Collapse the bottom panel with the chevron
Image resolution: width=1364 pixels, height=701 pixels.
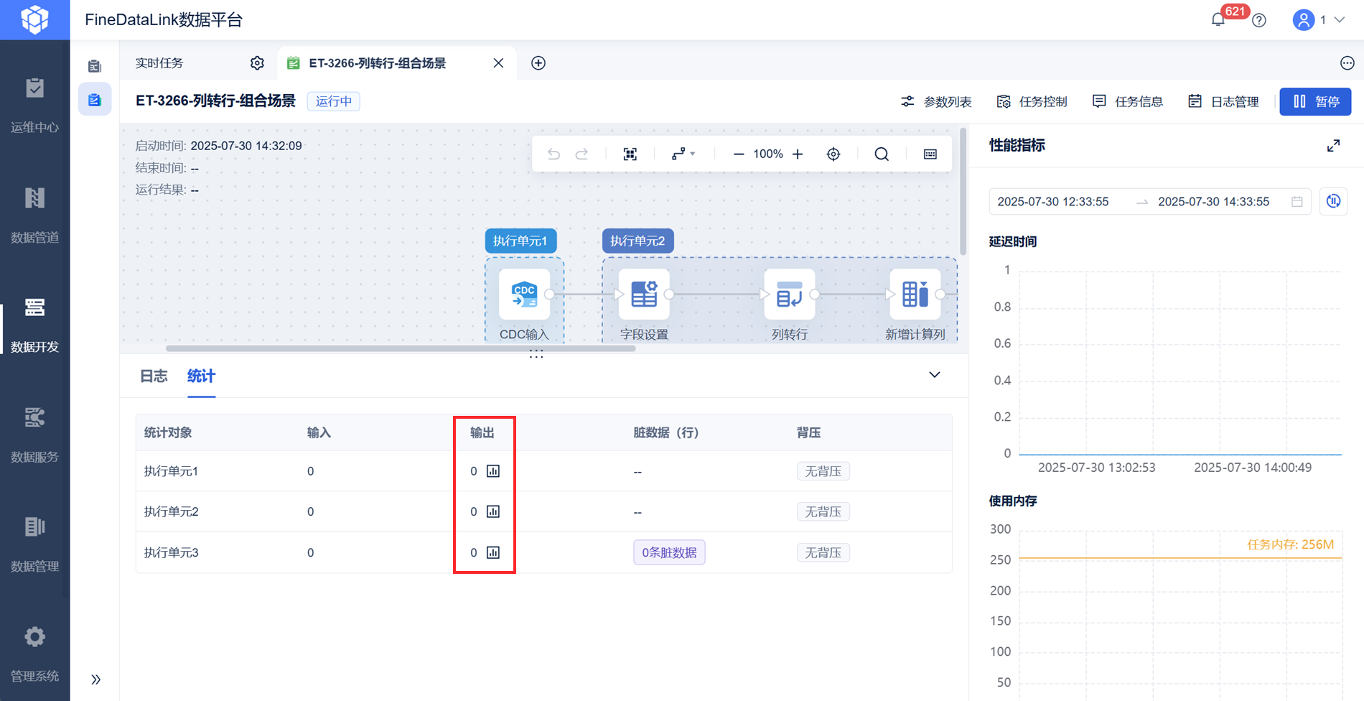click(x=935, y=375)
